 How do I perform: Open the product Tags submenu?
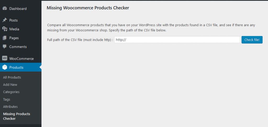click(x=7, y=99)
